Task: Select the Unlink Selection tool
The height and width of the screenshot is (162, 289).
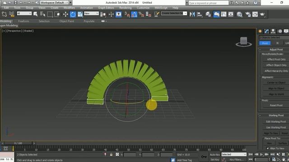Action: tap(4, 14)
